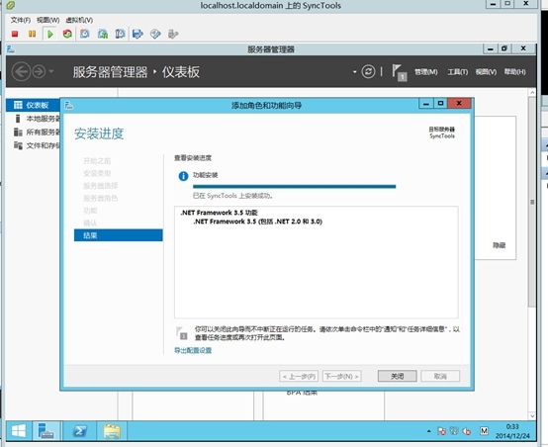Viewport: 548px width, 447px height.
Task: Click scrollbar down arrow in dashboard
Action: 532,416
